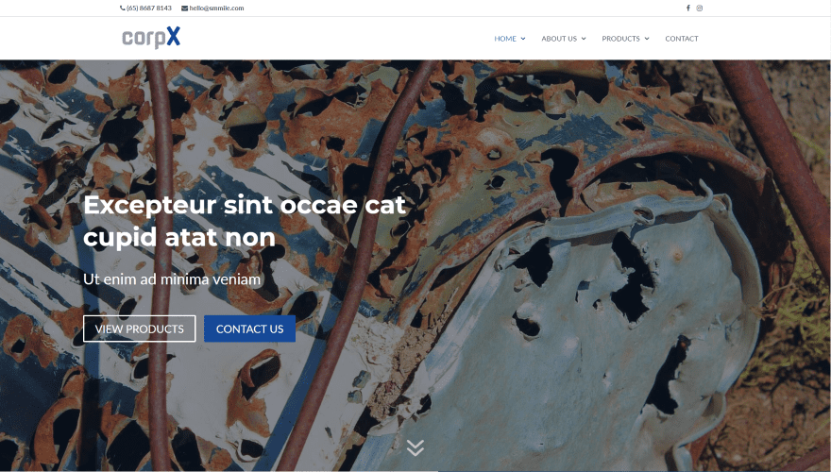The image size is (831, 472).
Task: Click the corpX logo
Action: click(x=151, y=38)
